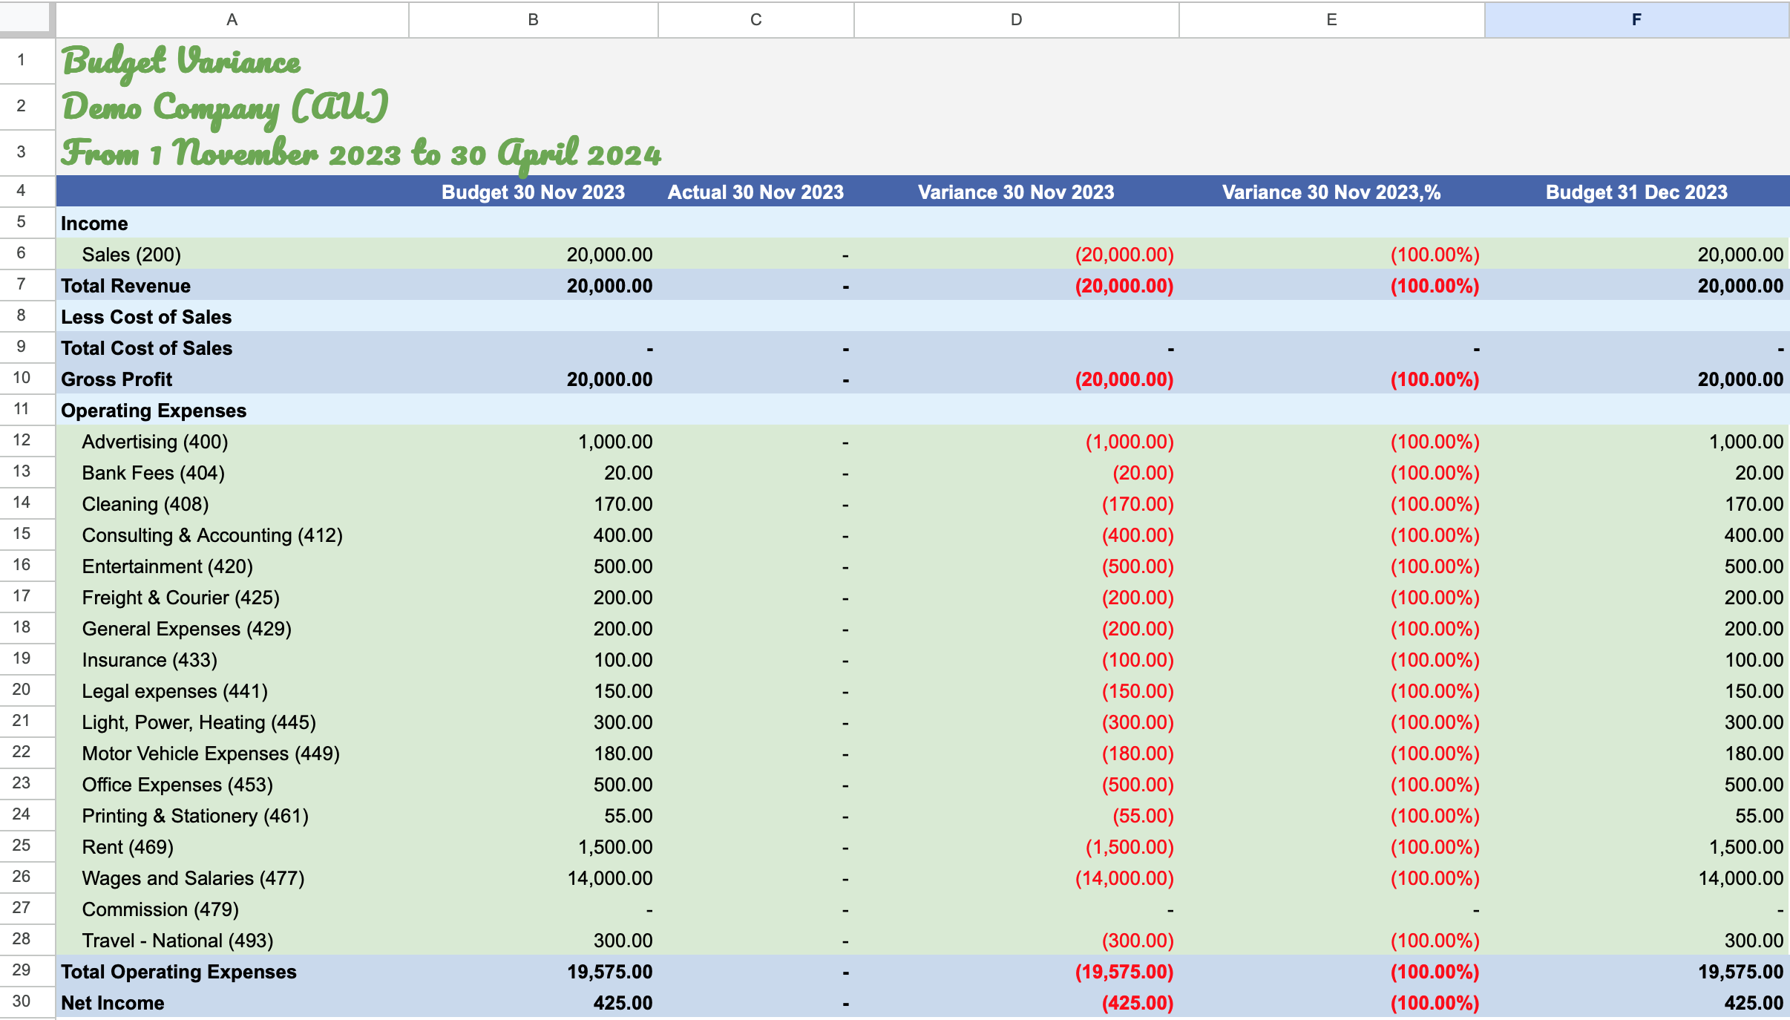Click the 'Rent (469)' cell

pyautogui.click(x=232, y=847)
